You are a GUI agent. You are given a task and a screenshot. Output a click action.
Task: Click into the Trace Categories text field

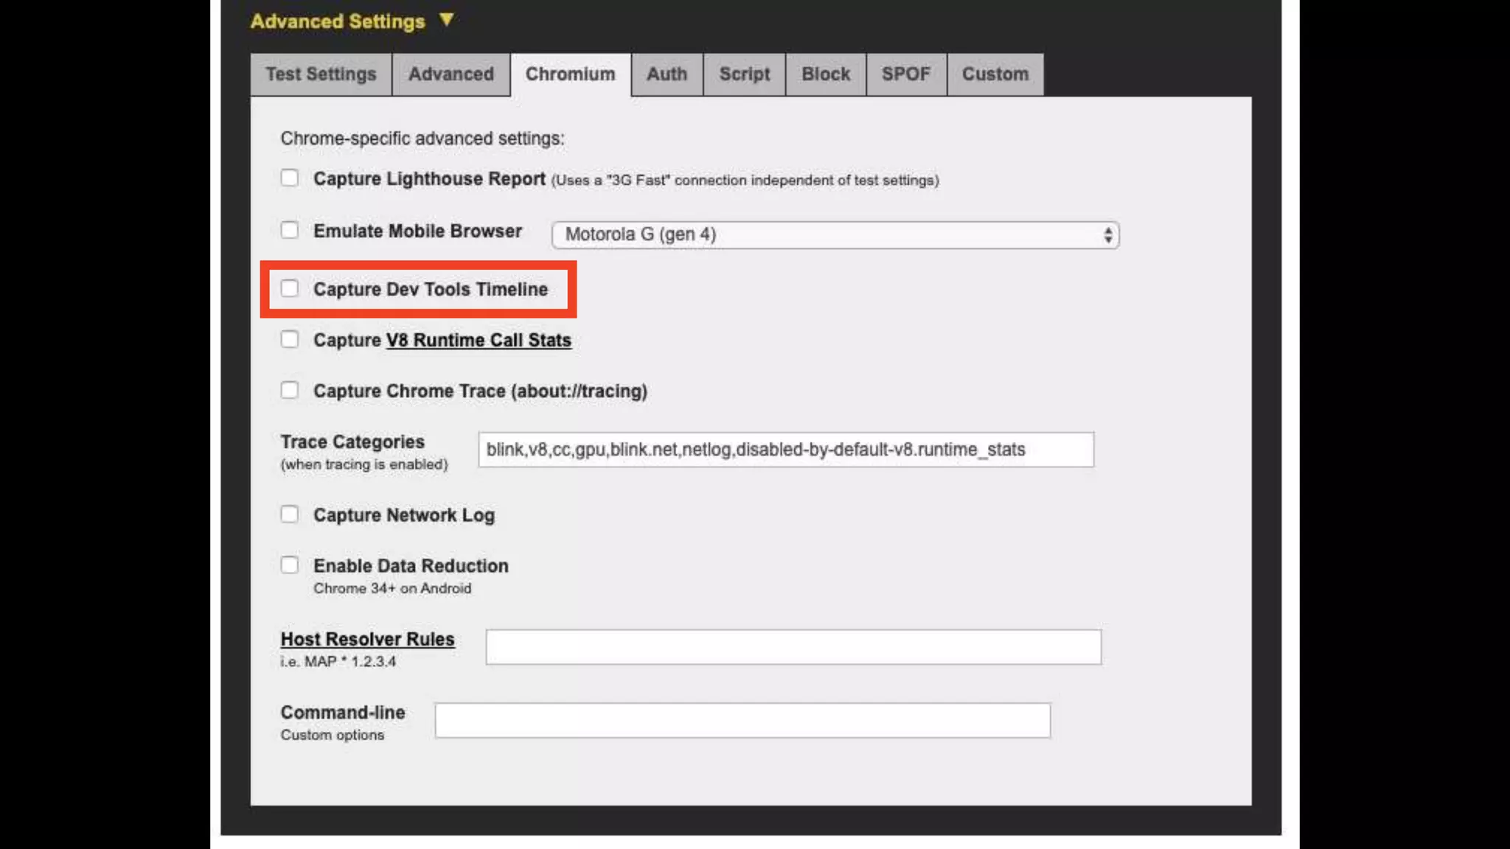coord(785,450)
